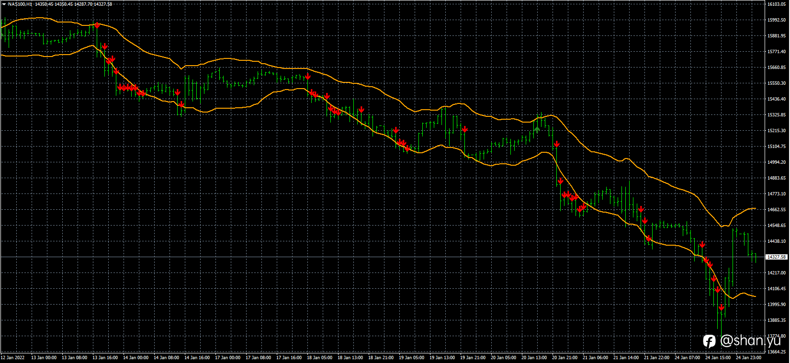
Task: Click the 14548.65 price axis label
Action: click(777, 226)
